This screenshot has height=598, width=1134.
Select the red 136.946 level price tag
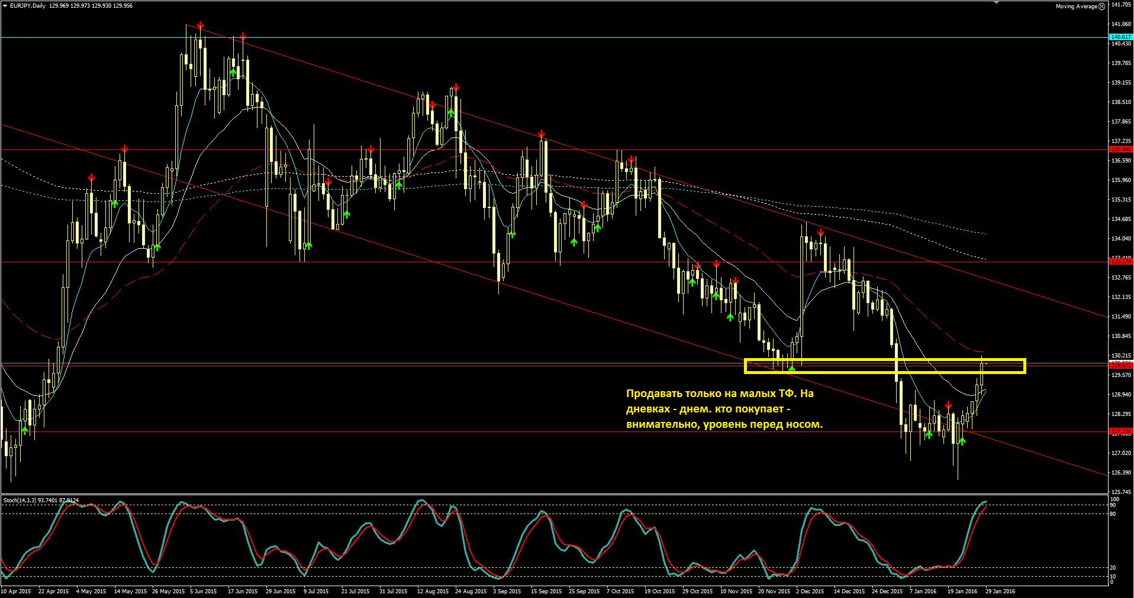[x=1121, y=149]
